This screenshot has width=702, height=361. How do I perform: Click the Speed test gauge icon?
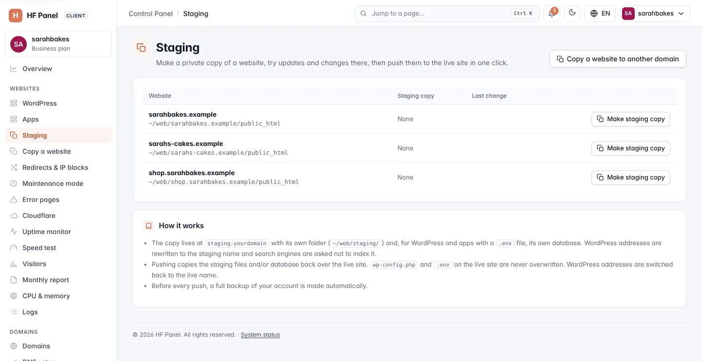[x=14, y=248]
